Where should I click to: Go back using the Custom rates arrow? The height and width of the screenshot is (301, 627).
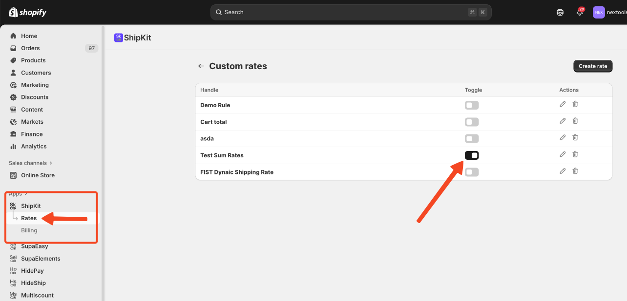[201, 66]
